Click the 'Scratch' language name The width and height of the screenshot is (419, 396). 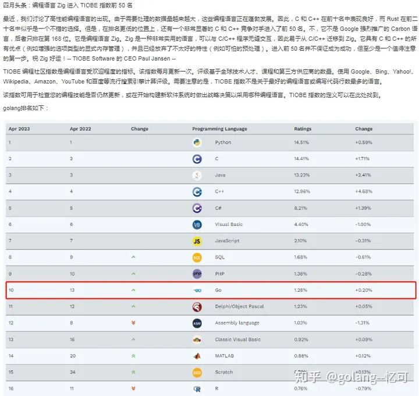coord(224,372)
